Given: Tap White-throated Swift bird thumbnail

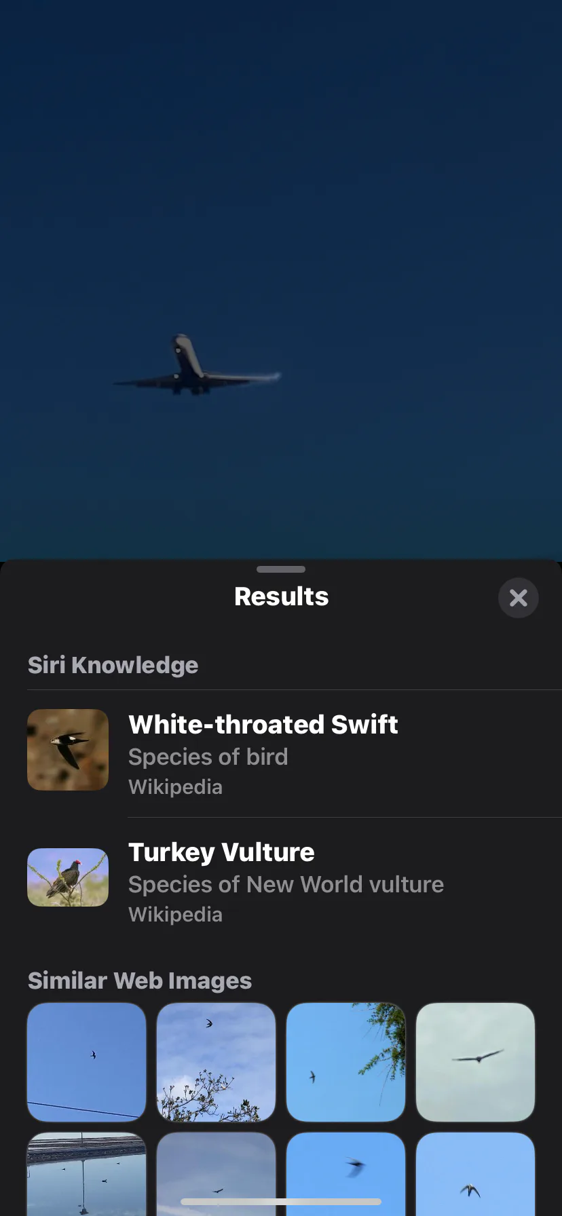Looking at the screenshot, I should point(68,750).
